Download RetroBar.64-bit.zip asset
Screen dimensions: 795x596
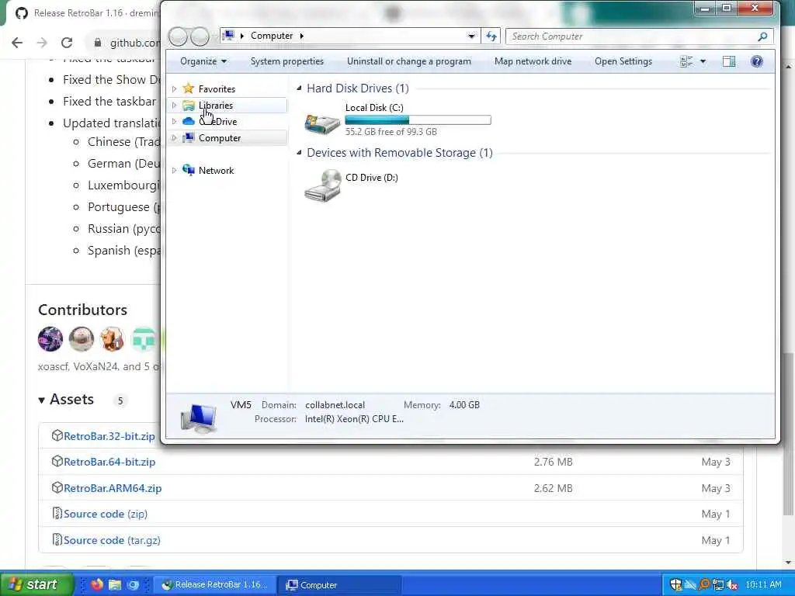[109, 462]
